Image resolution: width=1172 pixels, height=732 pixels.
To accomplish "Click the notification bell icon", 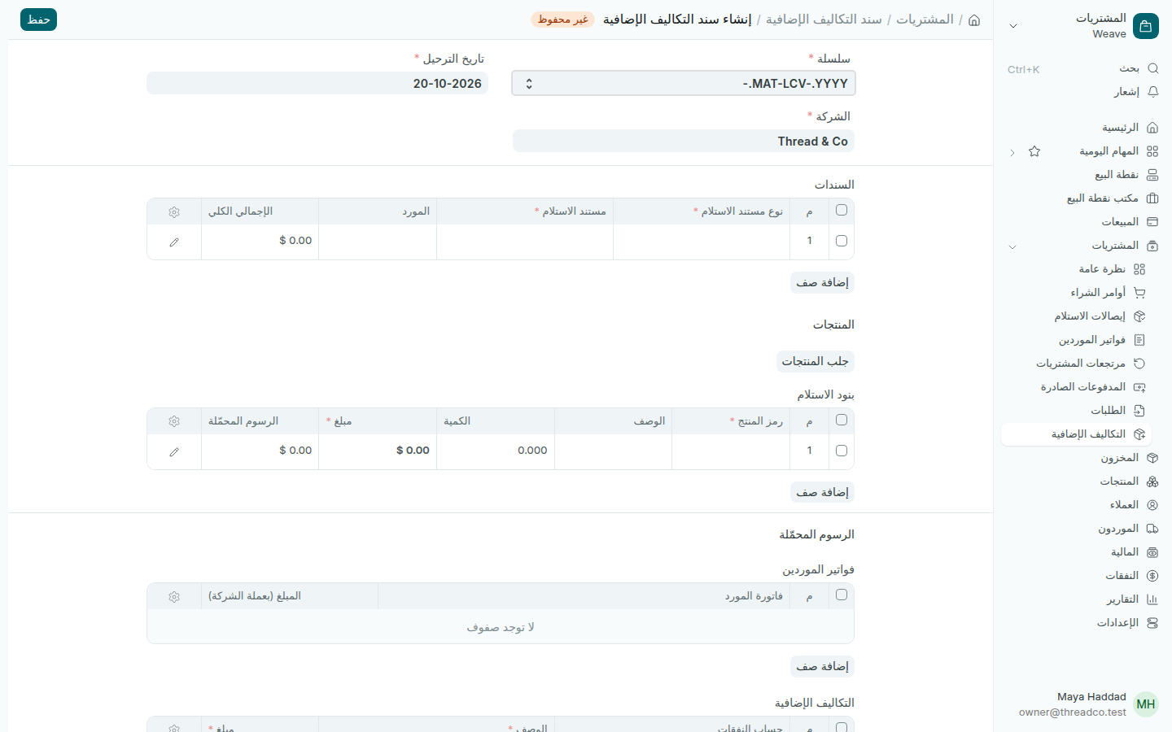I will [1152, 92].
